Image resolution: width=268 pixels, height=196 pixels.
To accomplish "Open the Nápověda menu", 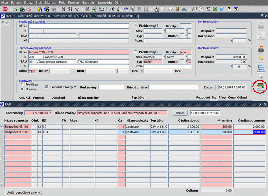I will pyautogui.click(x=104, y=3).
